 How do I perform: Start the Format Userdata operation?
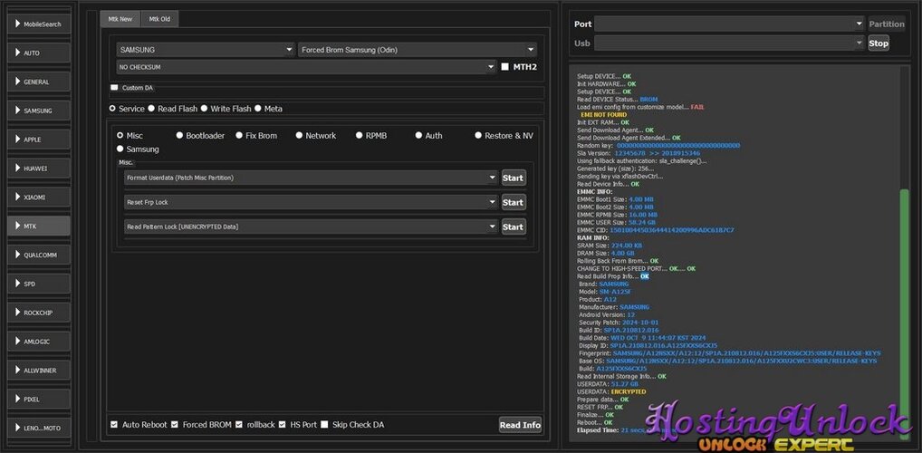514,178
